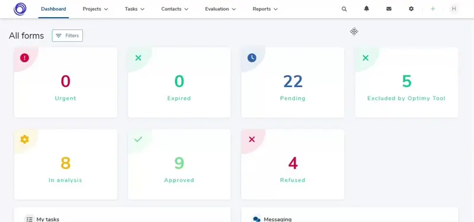Click the Refused label
This screenshot has width=474, height=222.
click(293, 180)
